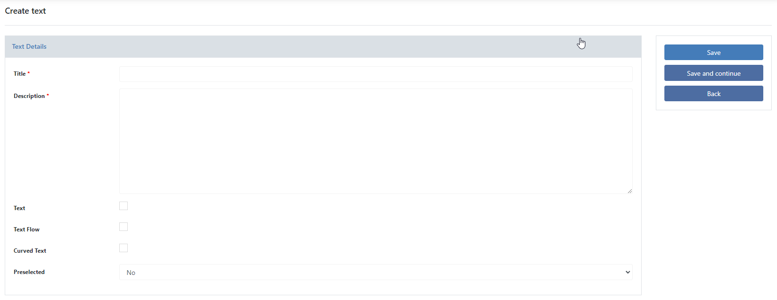Click the Preselected dropdown chevron arrow

pyautogui.click(x=627, y=272)
